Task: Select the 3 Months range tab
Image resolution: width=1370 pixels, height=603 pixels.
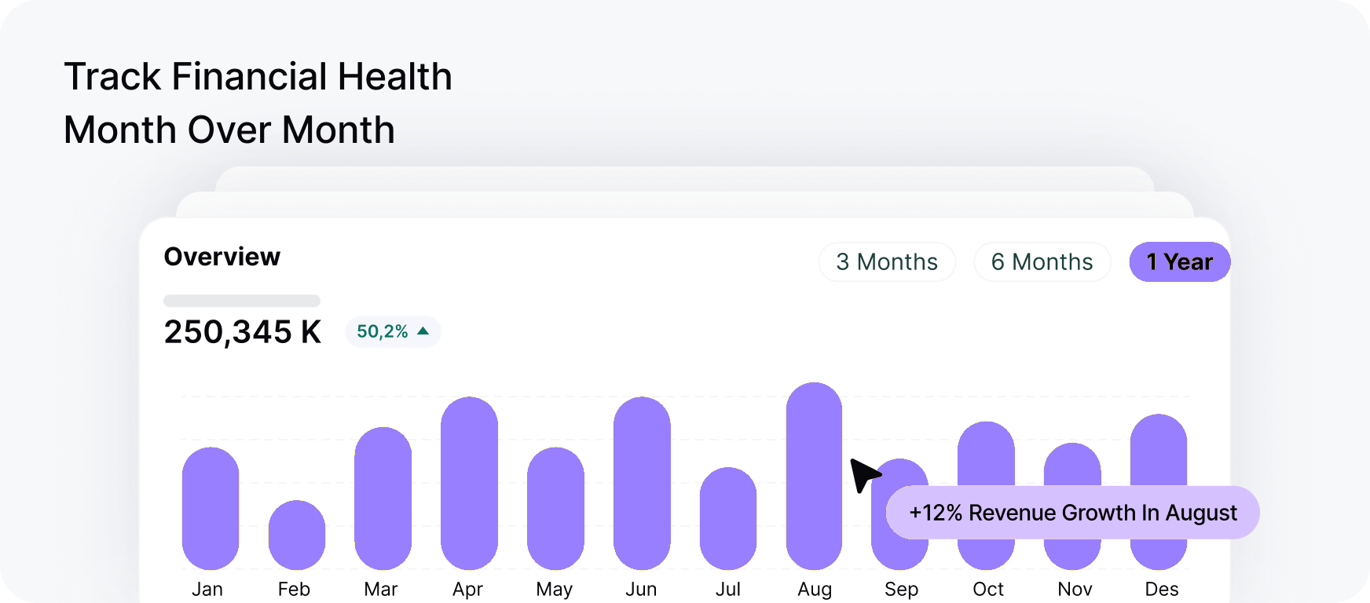Action: tap(886, 261)
